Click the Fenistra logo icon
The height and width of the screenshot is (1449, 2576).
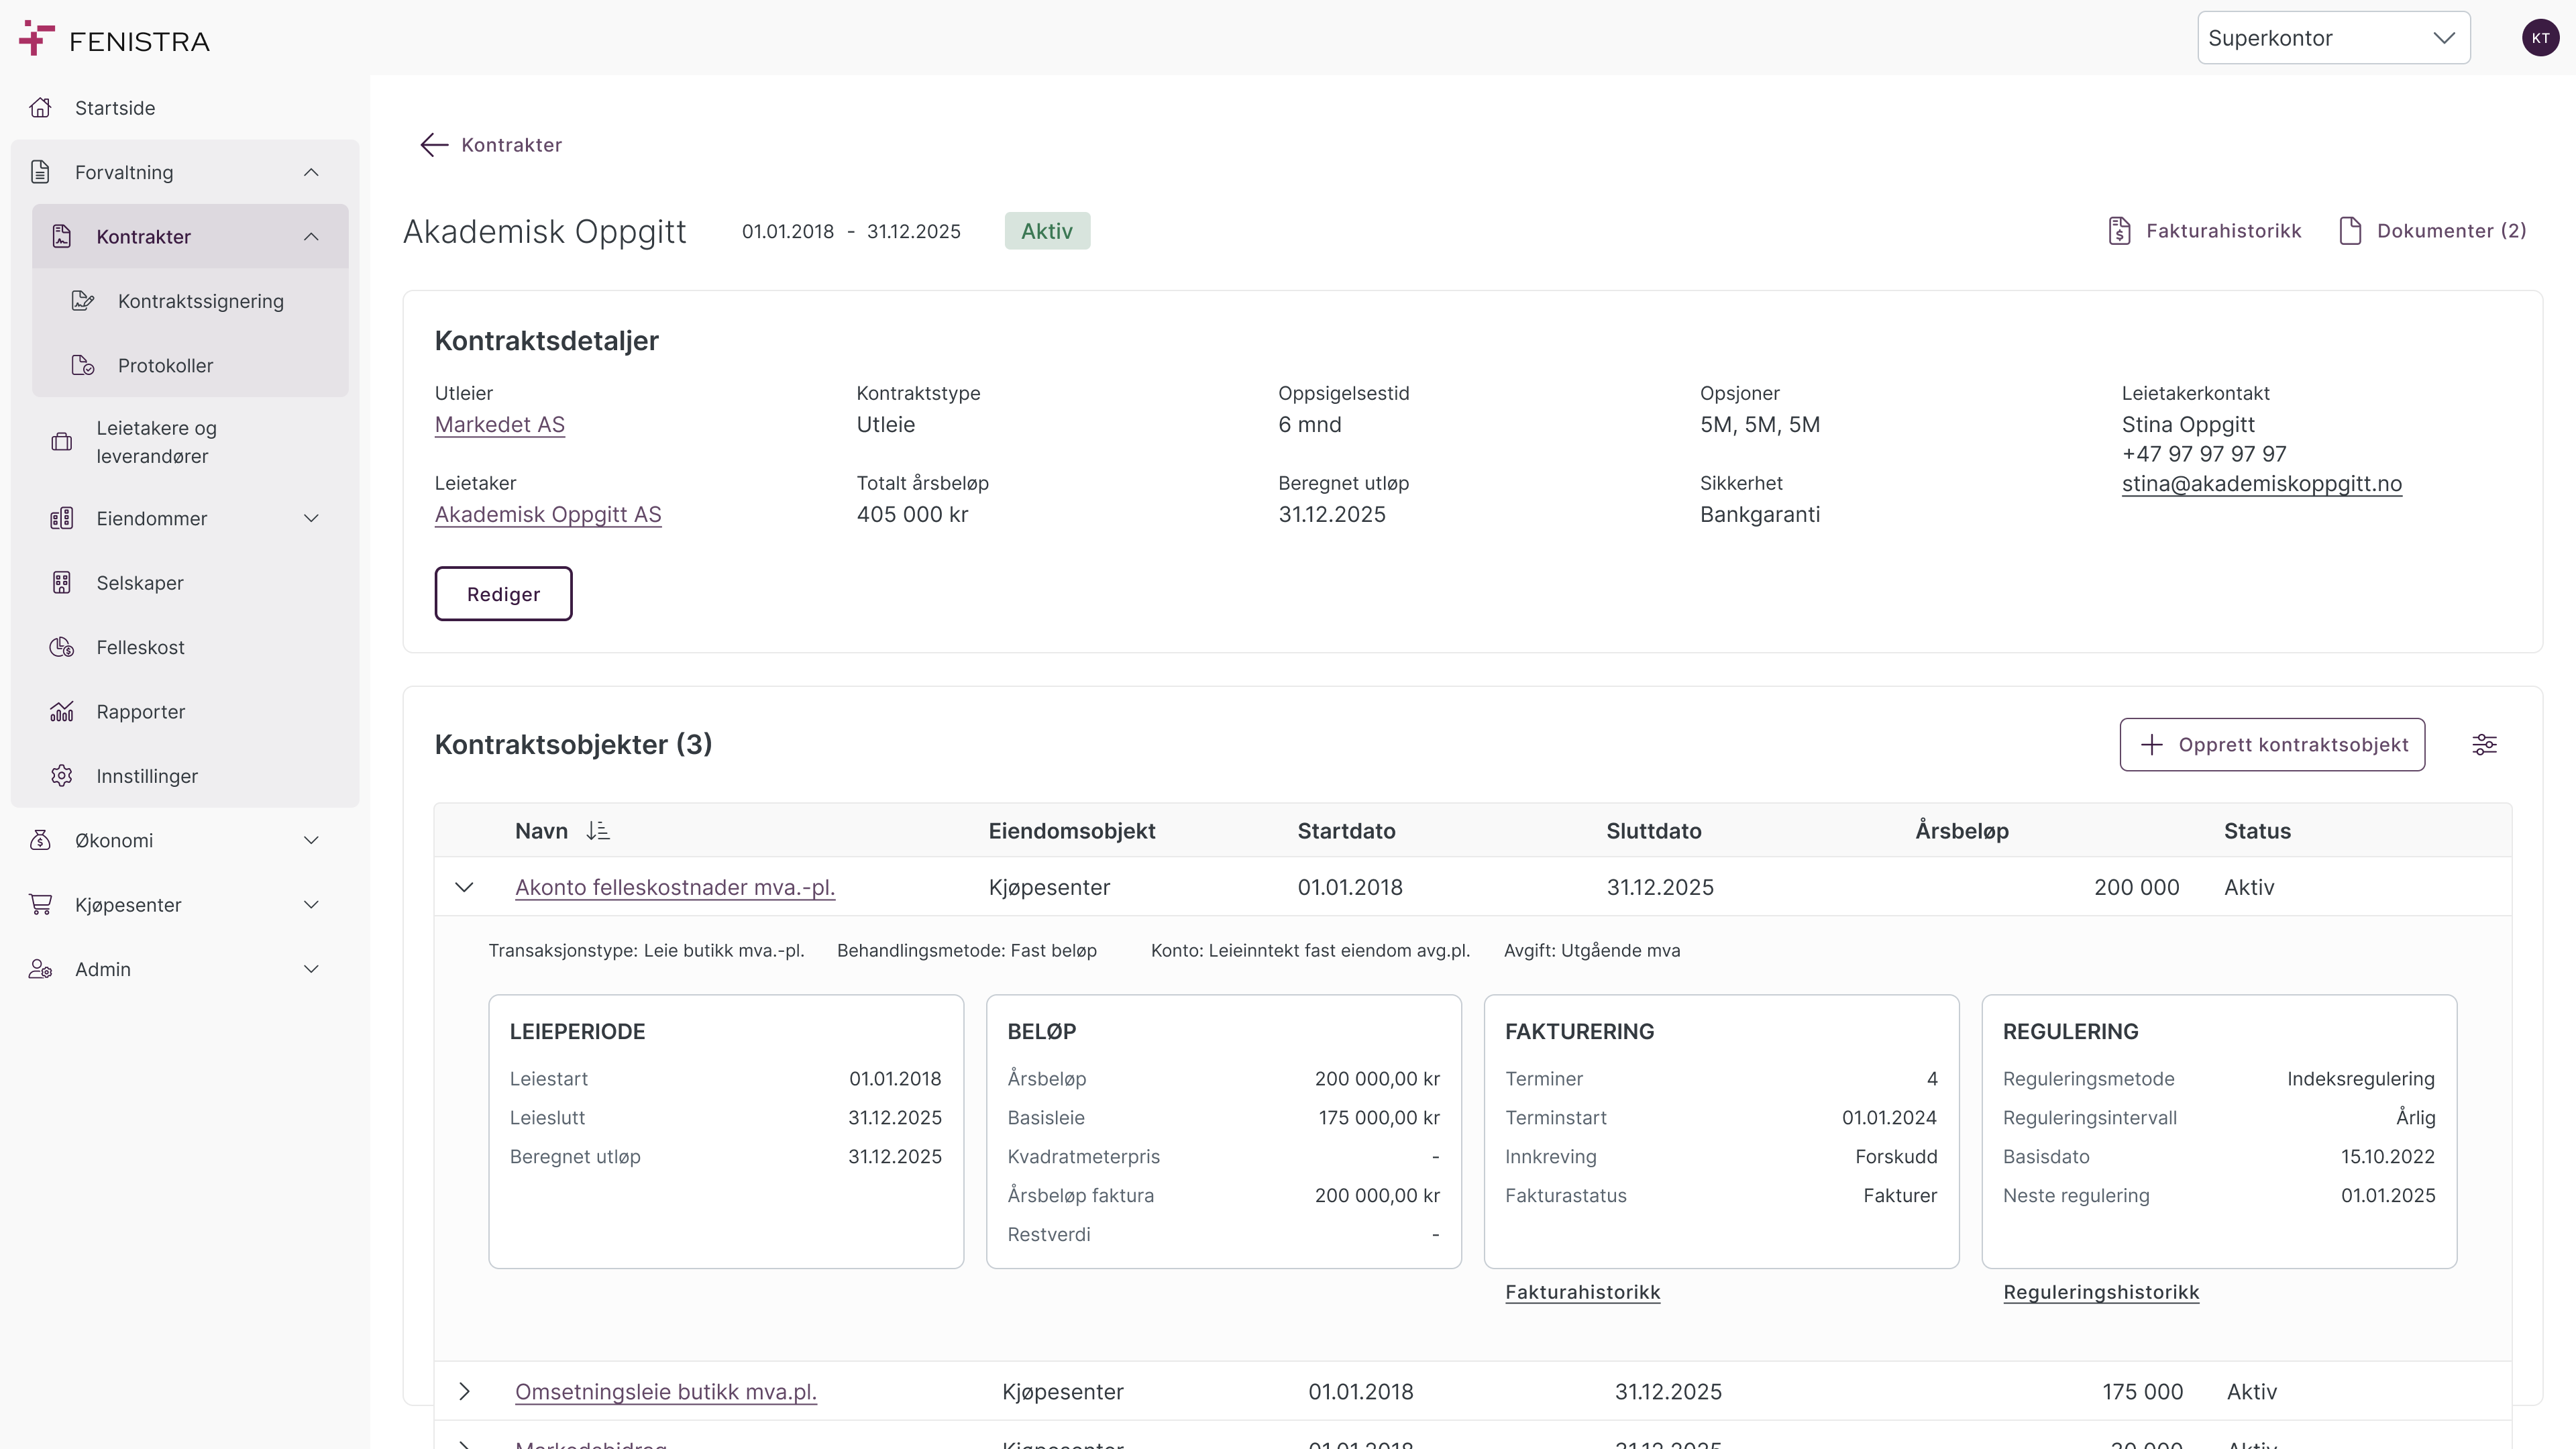click(37, 38)
